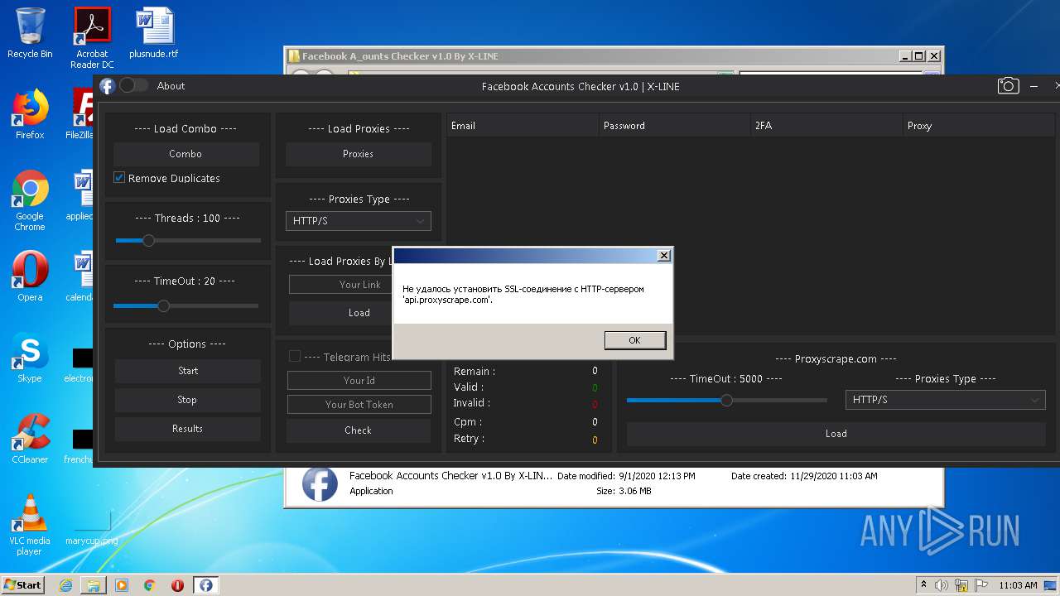Click the Retry counter label
The width and height of the screenshot is (1060, 596).
click(469, 439)
